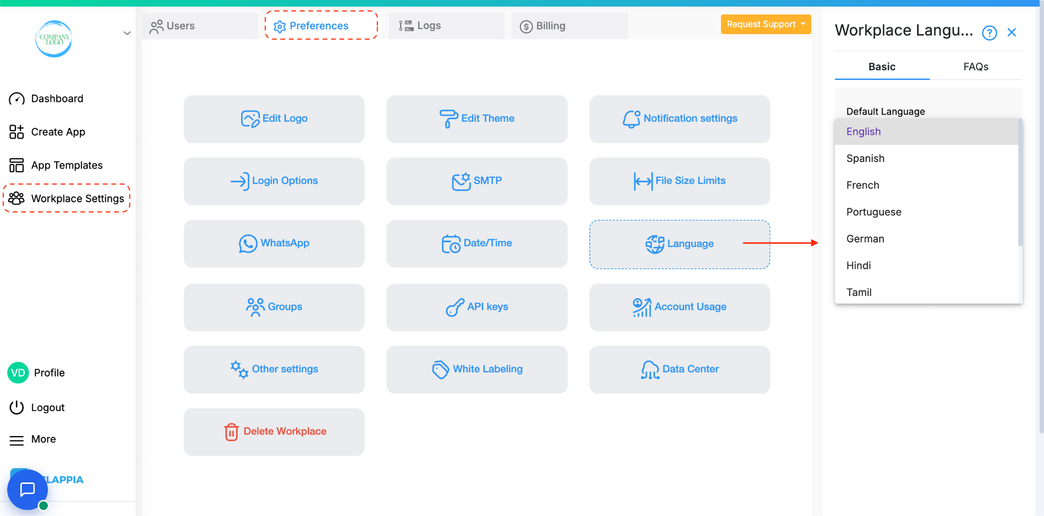Click the File Size Limits width icon

pyautogui.click(x=643, y=181)
